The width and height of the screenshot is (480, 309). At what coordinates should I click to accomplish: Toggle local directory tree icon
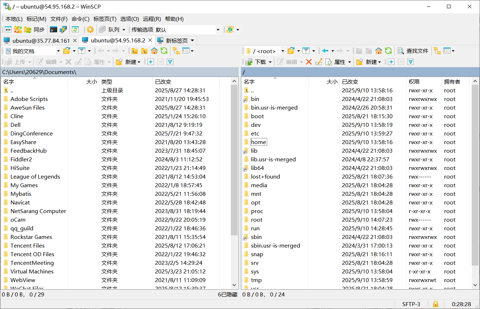pyautogui.click(x=176, y=51)
